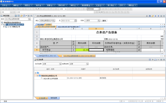Screen dimensions: 166x103
Task: Click the tab list icon of the sheet tab row
Action: 164,26
